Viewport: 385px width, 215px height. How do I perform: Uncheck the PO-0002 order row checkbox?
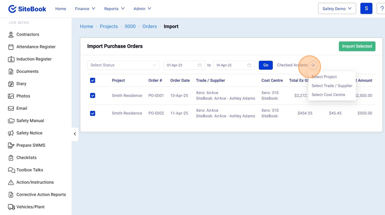click(92, 113)
